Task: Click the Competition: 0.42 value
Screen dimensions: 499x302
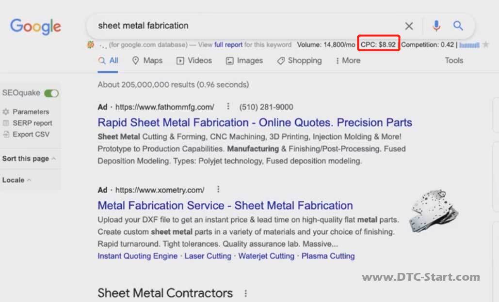Action: tap(427, 45)
